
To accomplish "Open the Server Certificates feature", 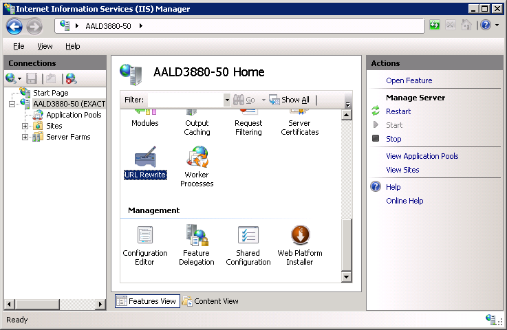I will pyautogui.click(x=300, y=127).
